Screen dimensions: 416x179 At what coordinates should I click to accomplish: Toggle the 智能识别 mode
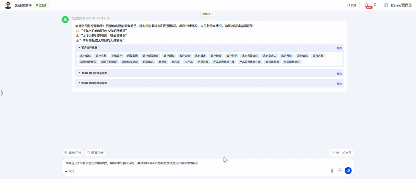pos(73,153)
